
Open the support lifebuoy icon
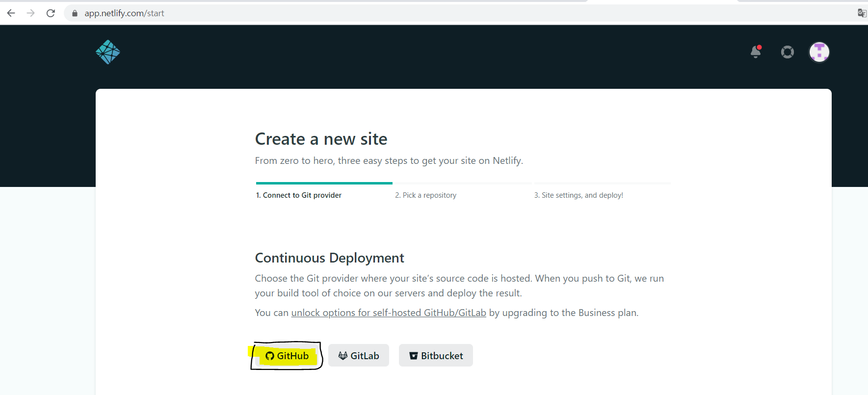click(788, 52)
